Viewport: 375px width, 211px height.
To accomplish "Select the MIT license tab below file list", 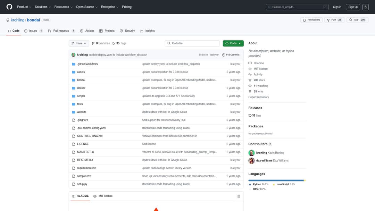I will 103,196.
